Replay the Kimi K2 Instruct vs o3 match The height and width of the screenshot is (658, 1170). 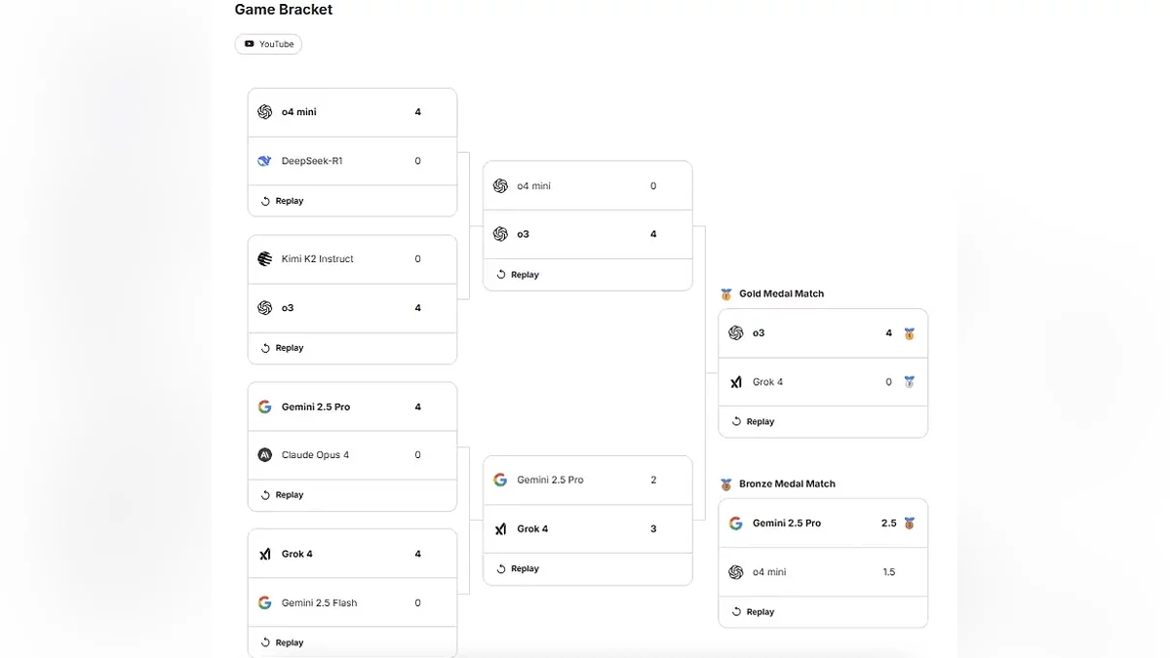coord(283,348)
